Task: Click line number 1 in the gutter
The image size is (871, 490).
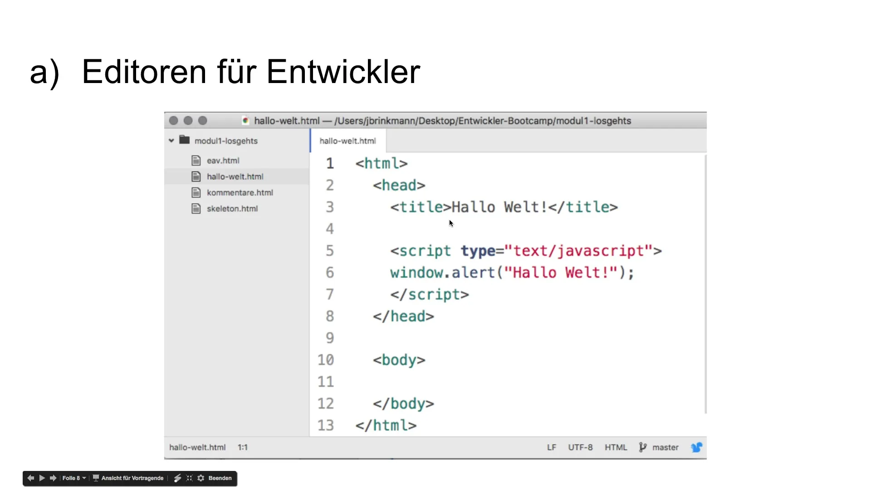Action: pos(330,163)
